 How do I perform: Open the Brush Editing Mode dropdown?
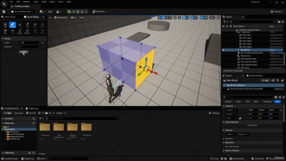(x=22, y=12)
